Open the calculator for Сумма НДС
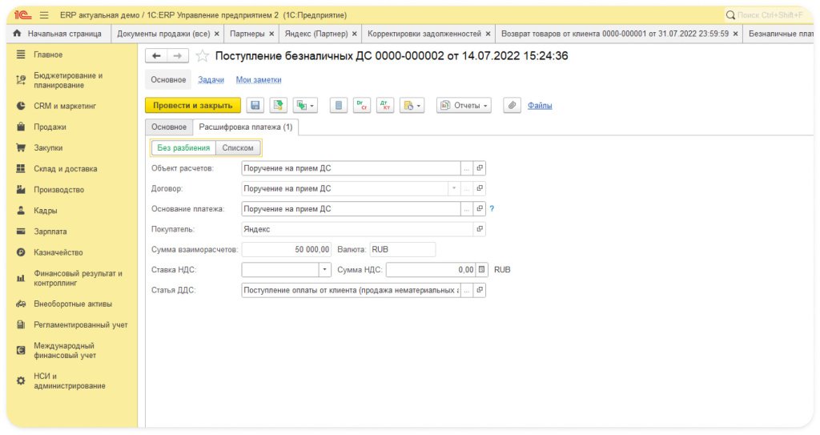This screenshot has height=435, width=820. click(481, 270)
